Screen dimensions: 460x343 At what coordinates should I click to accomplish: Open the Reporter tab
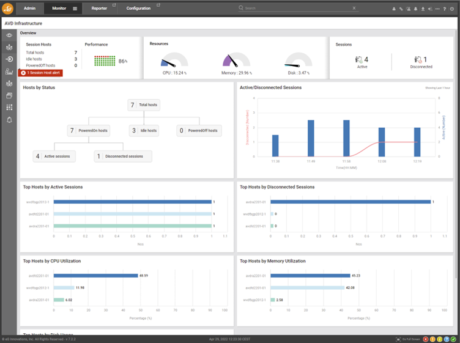pyautogui.click(x=99, y=8)
